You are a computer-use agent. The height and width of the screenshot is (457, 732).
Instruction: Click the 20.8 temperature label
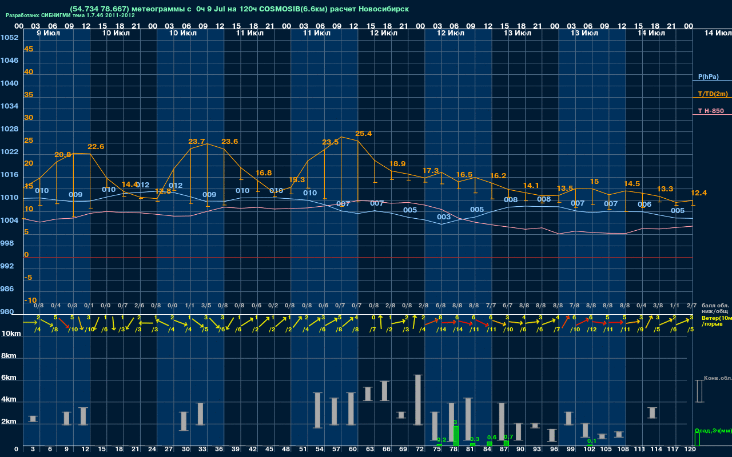[63, 155]
